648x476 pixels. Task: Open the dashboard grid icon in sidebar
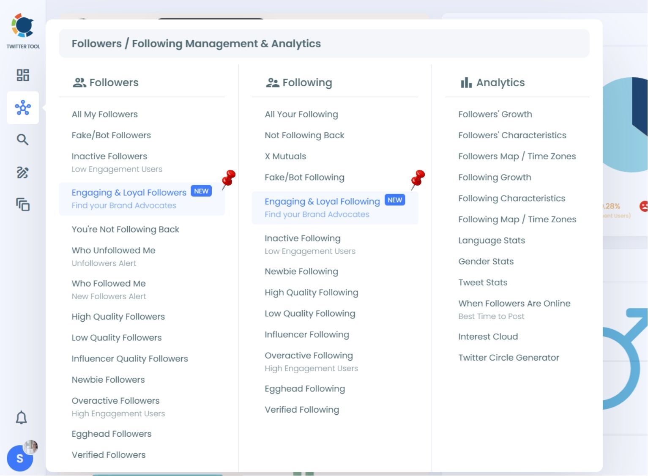(23, 75)
